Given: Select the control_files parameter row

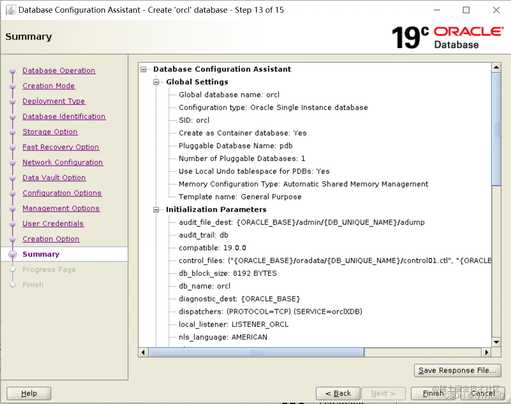Looking at the screenshot, I should click(335, 261).
